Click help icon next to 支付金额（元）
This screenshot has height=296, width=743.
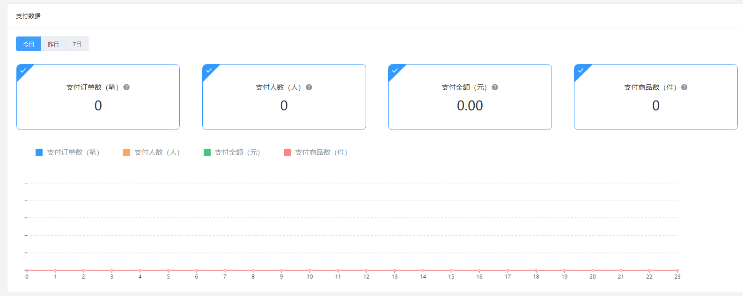495,87
